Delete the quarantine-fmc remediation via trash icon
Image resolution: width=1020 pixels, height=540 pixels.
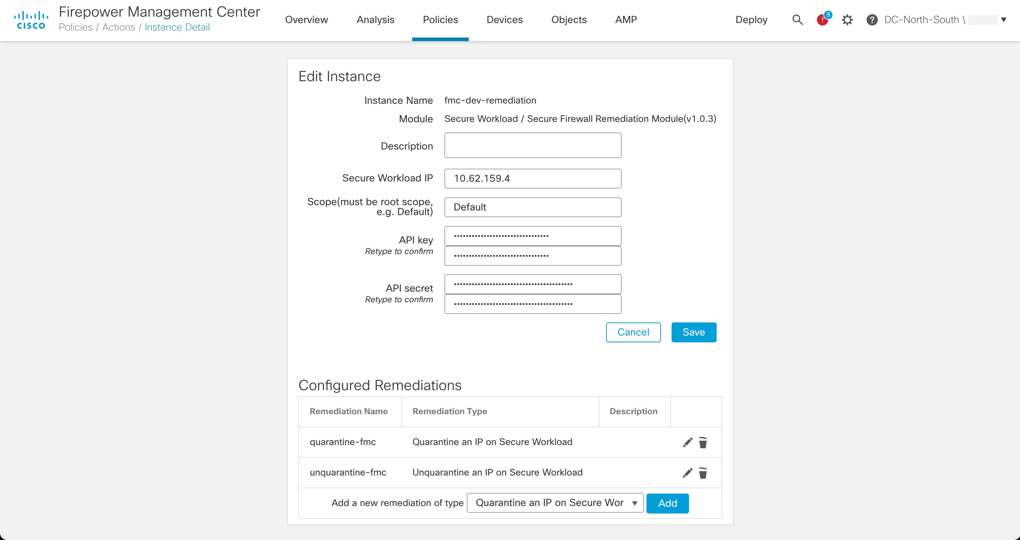tap(703, 442)
